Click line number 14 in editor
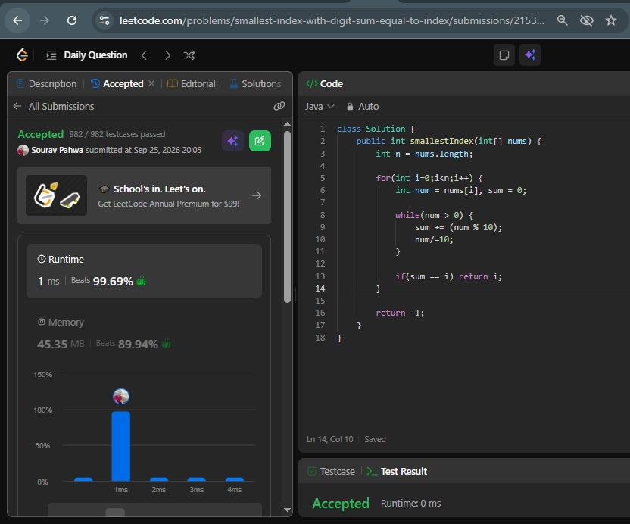This screenshot has width=630, height=524. point(320,289)
